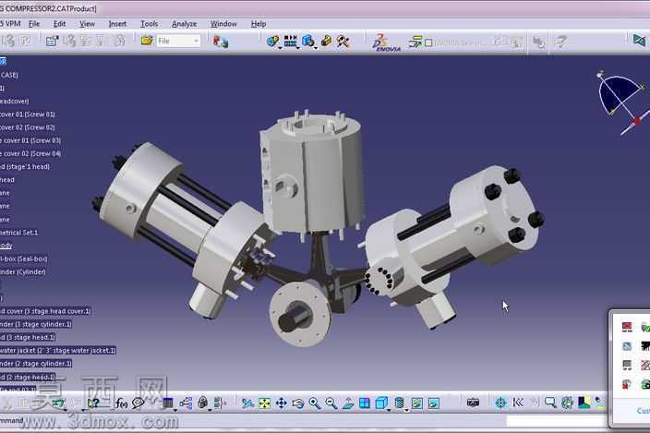Click the yellow folder icon beside File box
650x433 pixels.
[x=147, y=41]
